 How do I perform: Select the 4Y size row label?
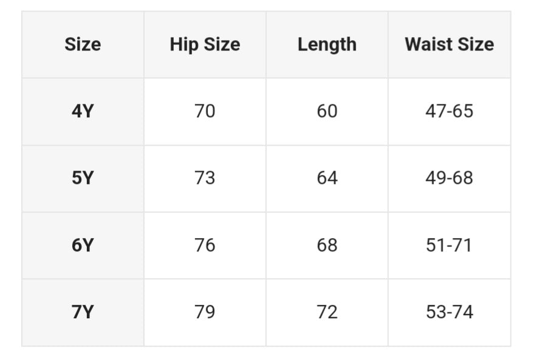click(x=83, y=111)
